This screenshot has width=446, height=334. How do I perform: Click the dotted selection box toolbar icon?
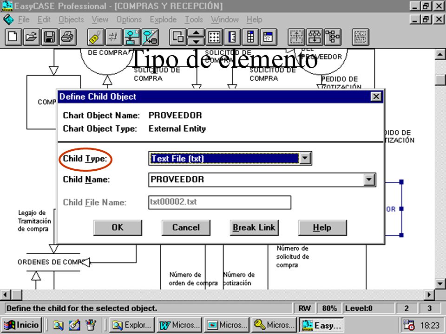click(361, 37)
